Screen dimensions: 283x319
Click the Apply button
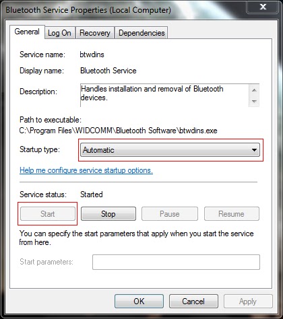click(x=248, y=302)
